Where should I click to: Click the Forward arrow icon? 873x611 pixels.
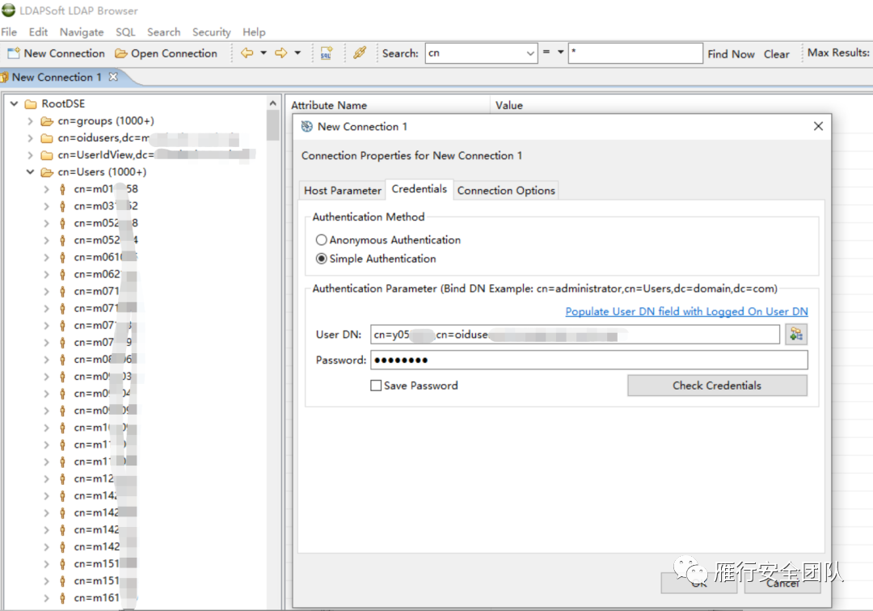pyautogui.click(x=281, y=53)
